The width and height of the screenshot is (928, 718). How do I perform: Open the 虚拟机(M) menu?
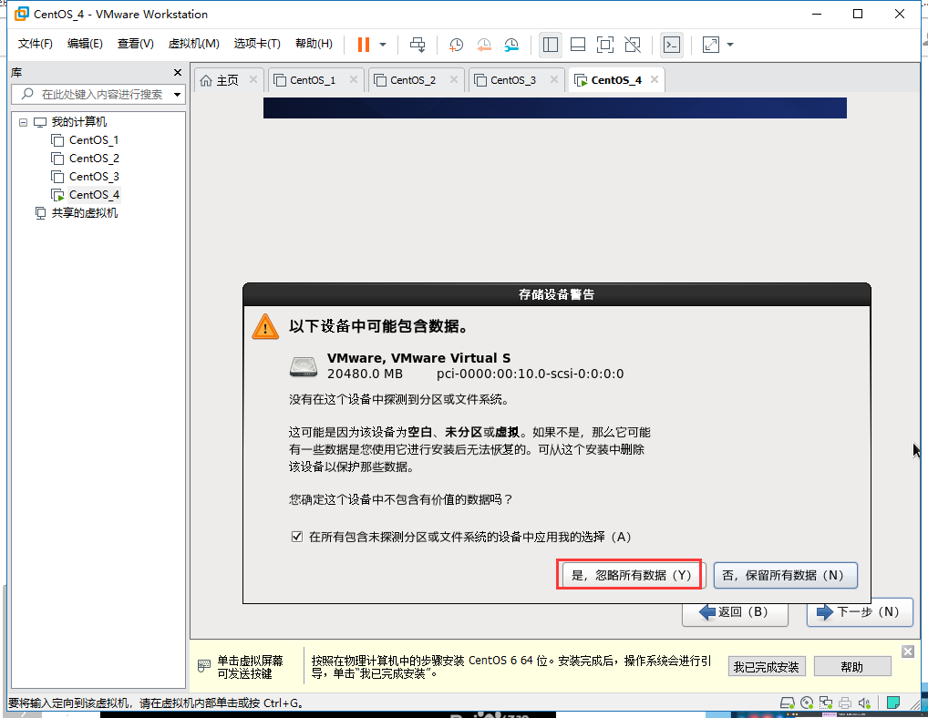pyautogui.click(x=193, y=44)
